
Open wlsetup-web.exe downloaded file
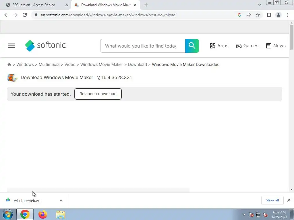pyautogui.click(x=28, y=201)
